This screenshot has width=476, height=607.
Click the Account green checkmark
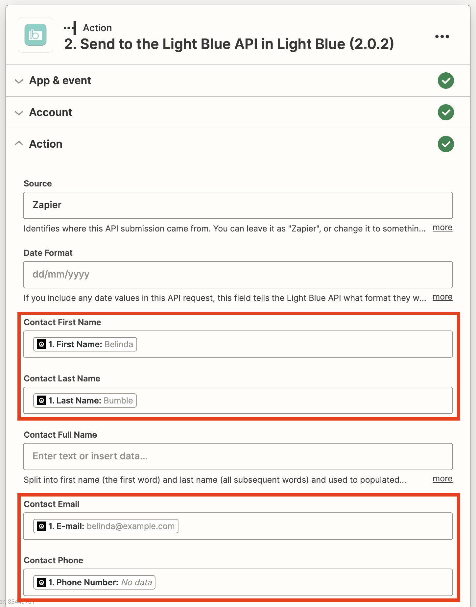(x=446, y=112)
